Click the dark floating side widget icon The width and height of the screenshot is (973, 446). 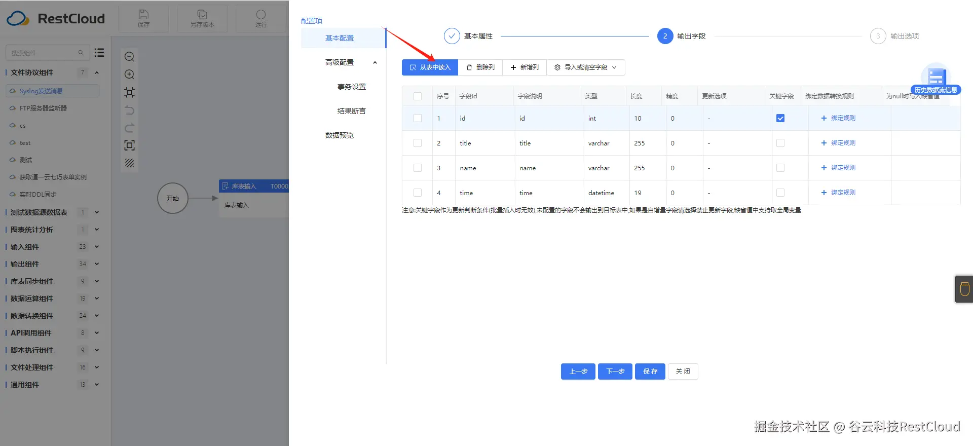click(x=964, y=289)
